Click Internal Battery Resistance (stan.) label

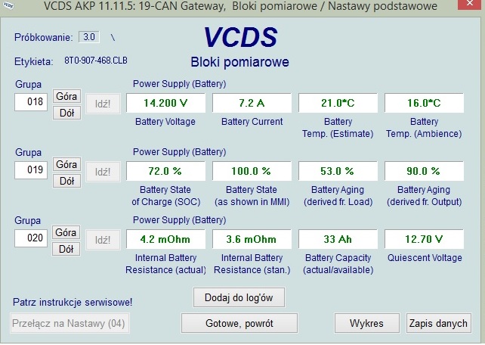coord(252,264)
